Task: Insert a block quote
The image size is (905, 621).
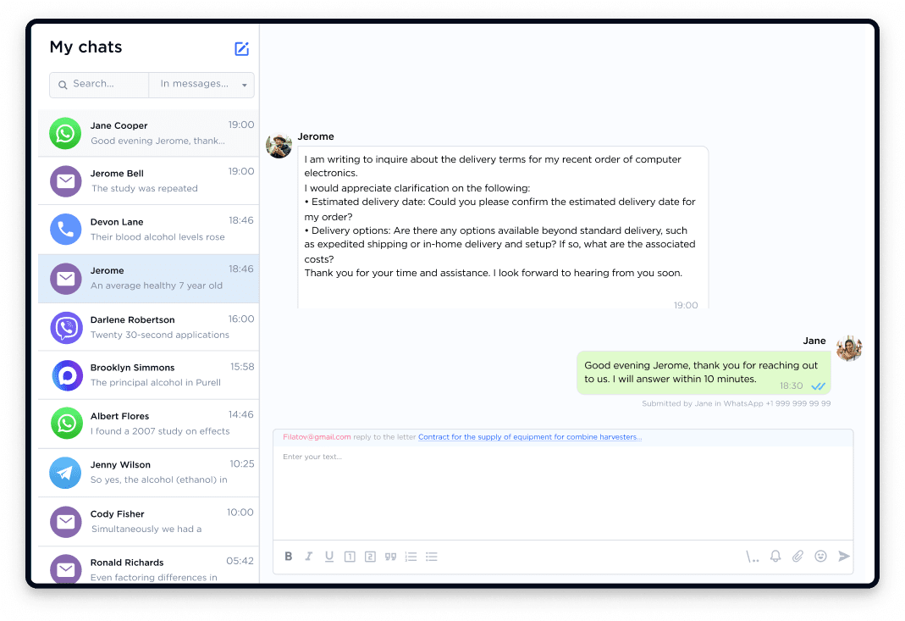Action: coord(391,557)
